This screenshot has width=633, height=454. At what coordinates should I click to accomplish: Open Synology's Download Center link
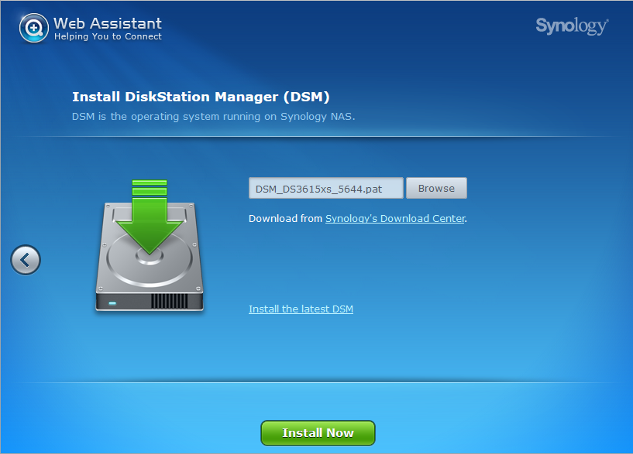coord(395,218)
